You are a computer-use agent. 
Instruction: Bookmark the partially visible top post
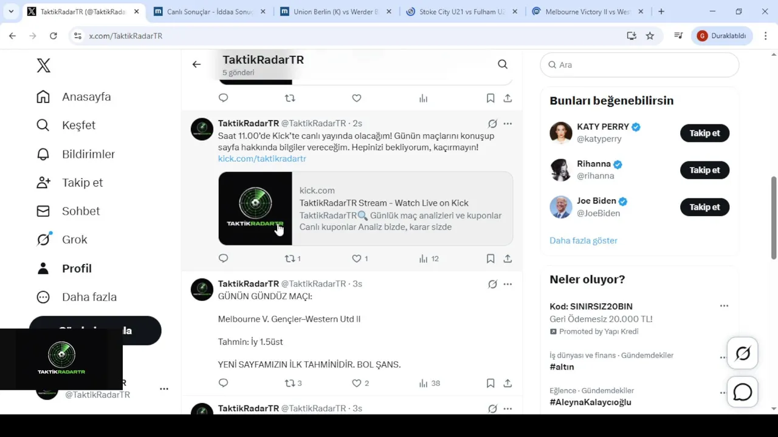491,98
